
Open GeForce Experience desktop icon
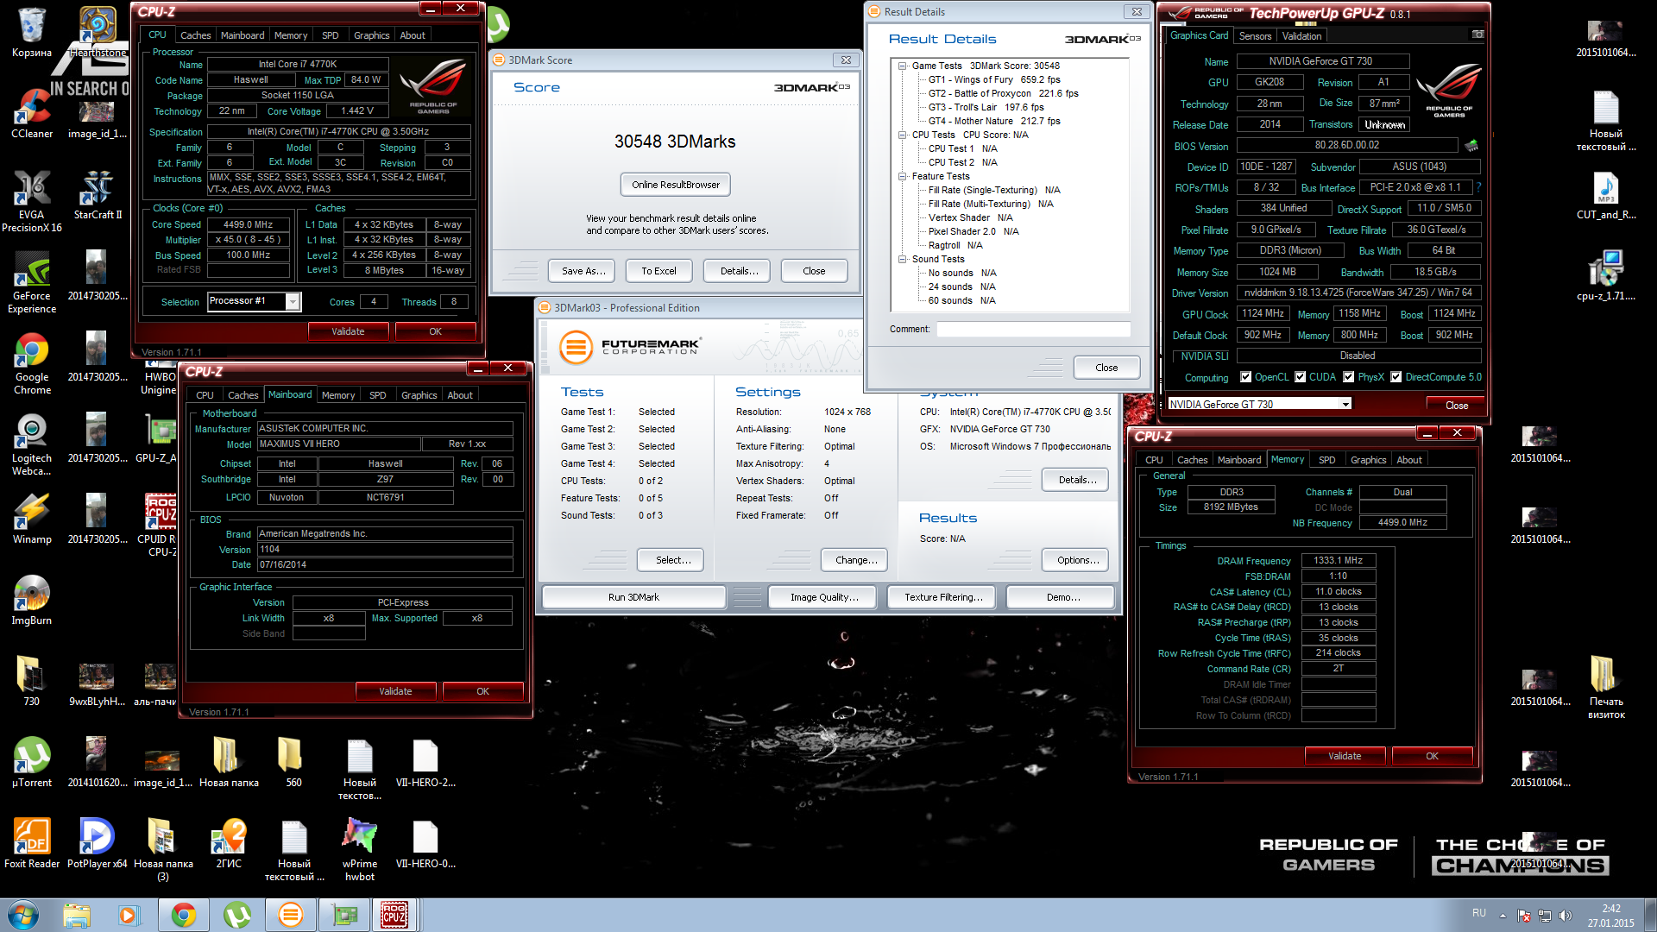click(32, 282)
